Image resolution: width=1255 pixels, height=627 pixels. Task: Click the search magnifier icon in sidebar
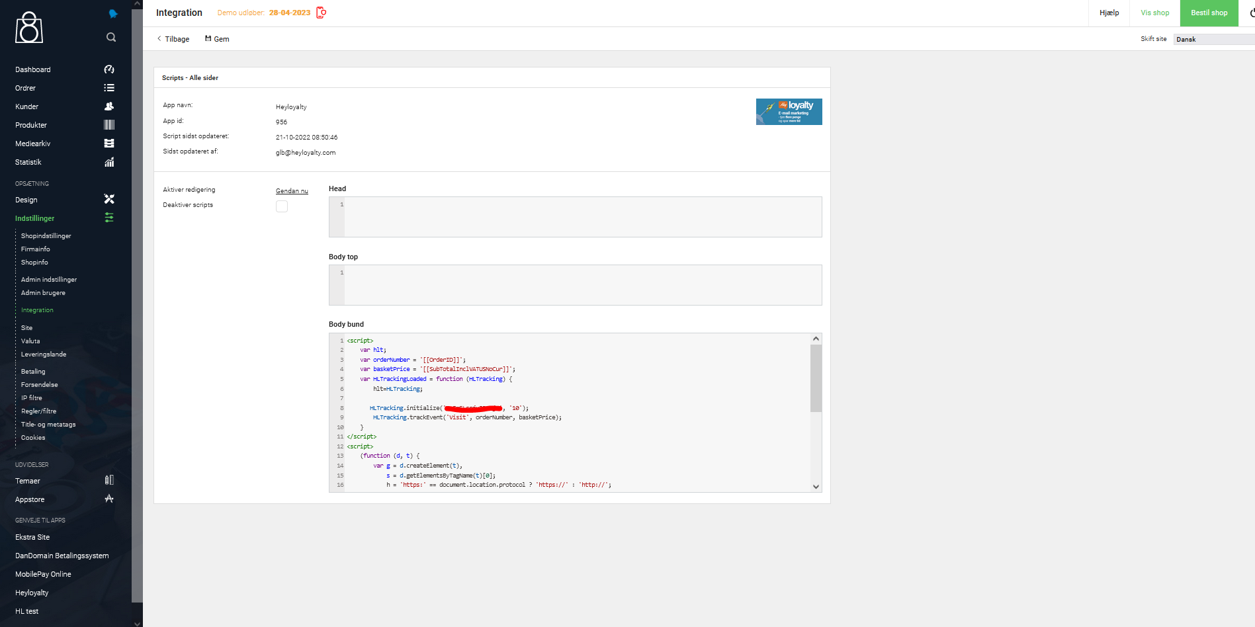[111, 37]
